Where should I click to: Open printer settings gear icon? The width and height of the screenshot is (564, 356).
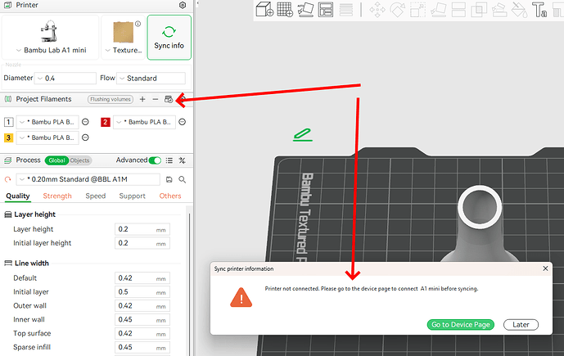pyautogui.click(x=183, y=5)
